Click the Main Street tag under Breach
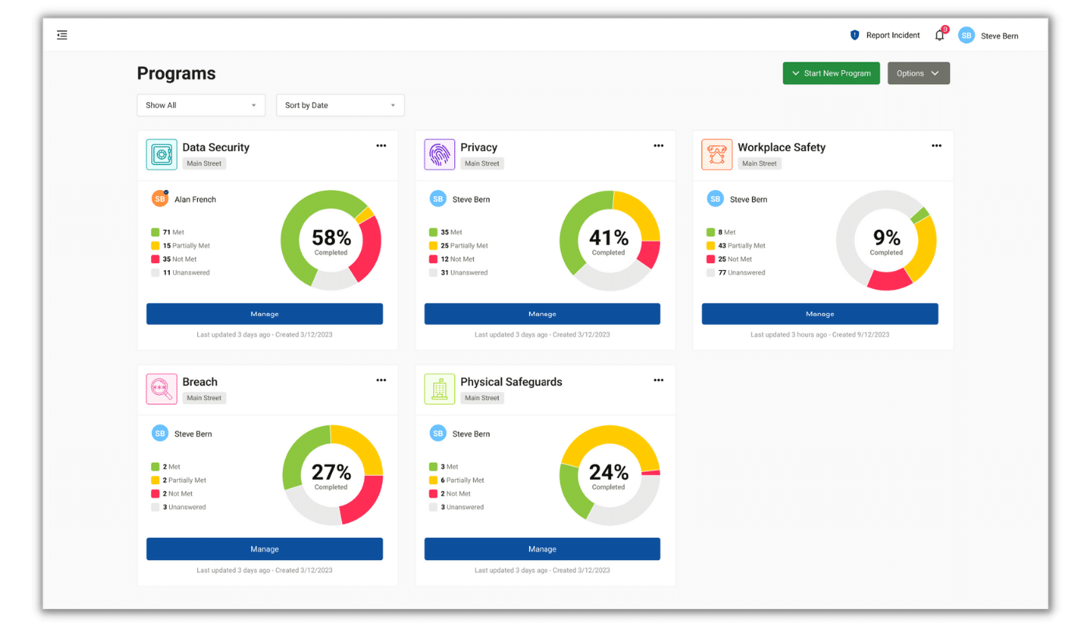 [x=203, y=397]
